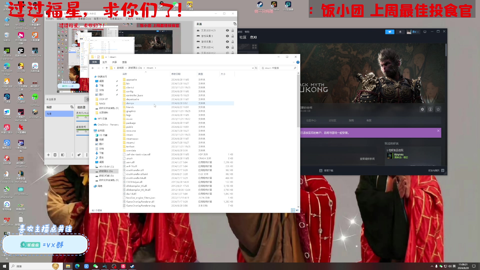Screen dimensions: 480x270
Task: Favorite the game with the star icon
Action: 438,109
